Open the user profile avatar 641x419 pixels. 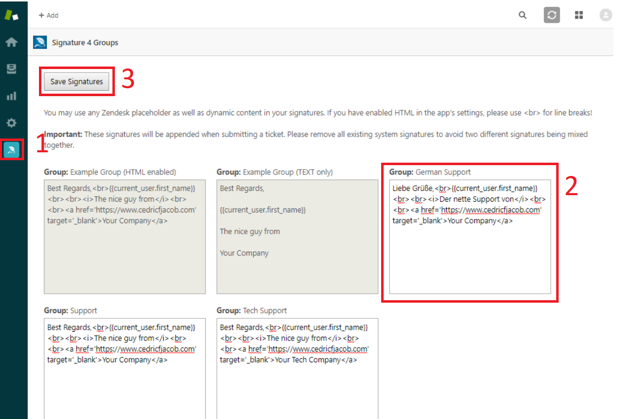coord(605,15)
